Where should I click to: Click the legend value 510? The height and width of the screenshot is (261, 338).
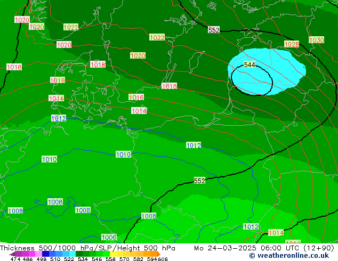(55, 259)
